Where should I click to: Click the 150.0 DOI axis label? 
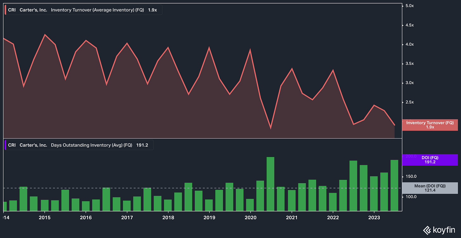coord(411,177)
